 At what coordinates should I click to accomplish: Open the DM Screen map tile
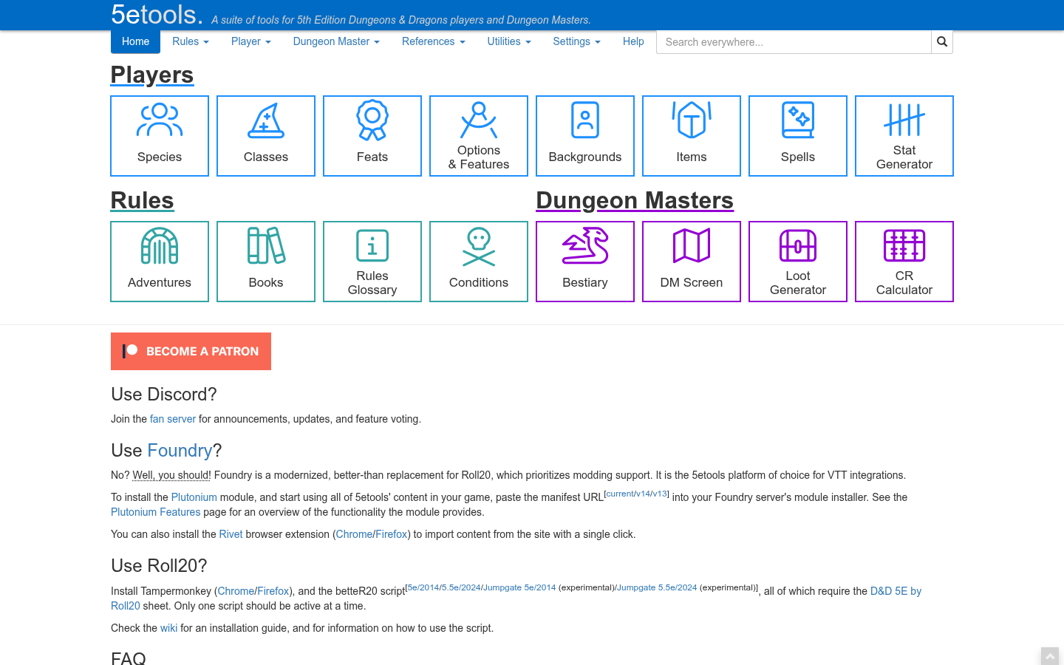pyautogui.click(x=692, y=262)
